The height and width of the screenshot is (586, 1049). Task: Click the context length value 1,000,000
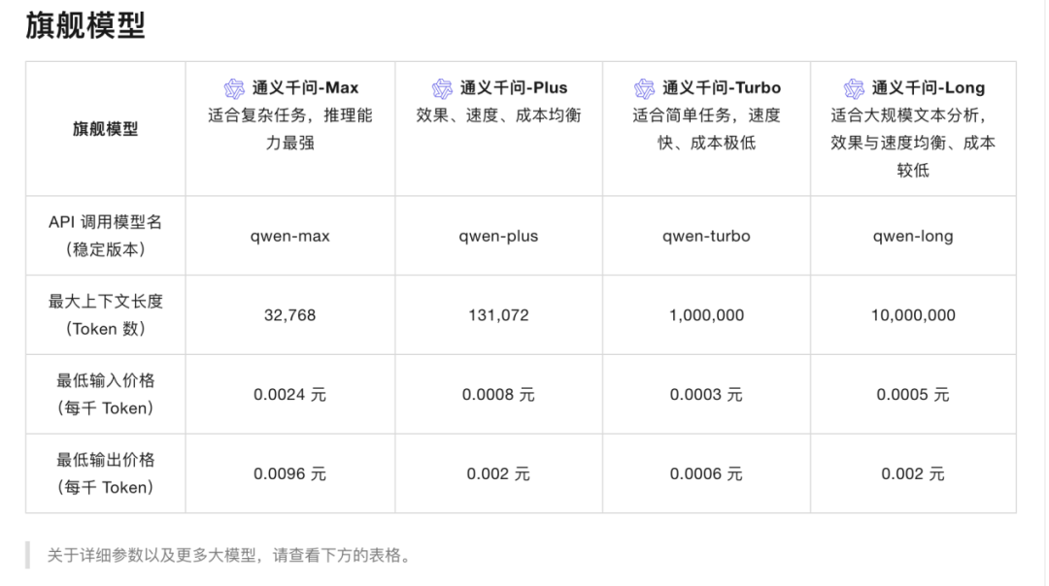(706, 315)
